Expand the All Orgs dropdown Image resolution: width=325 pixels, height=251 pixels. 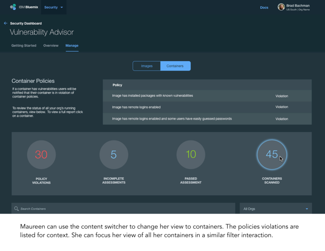pos(276,209)
